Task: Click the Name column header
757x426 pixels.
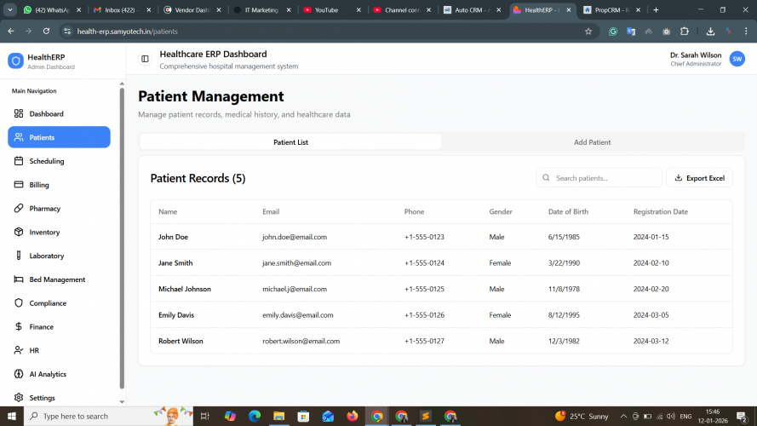Action: [168, 211]
